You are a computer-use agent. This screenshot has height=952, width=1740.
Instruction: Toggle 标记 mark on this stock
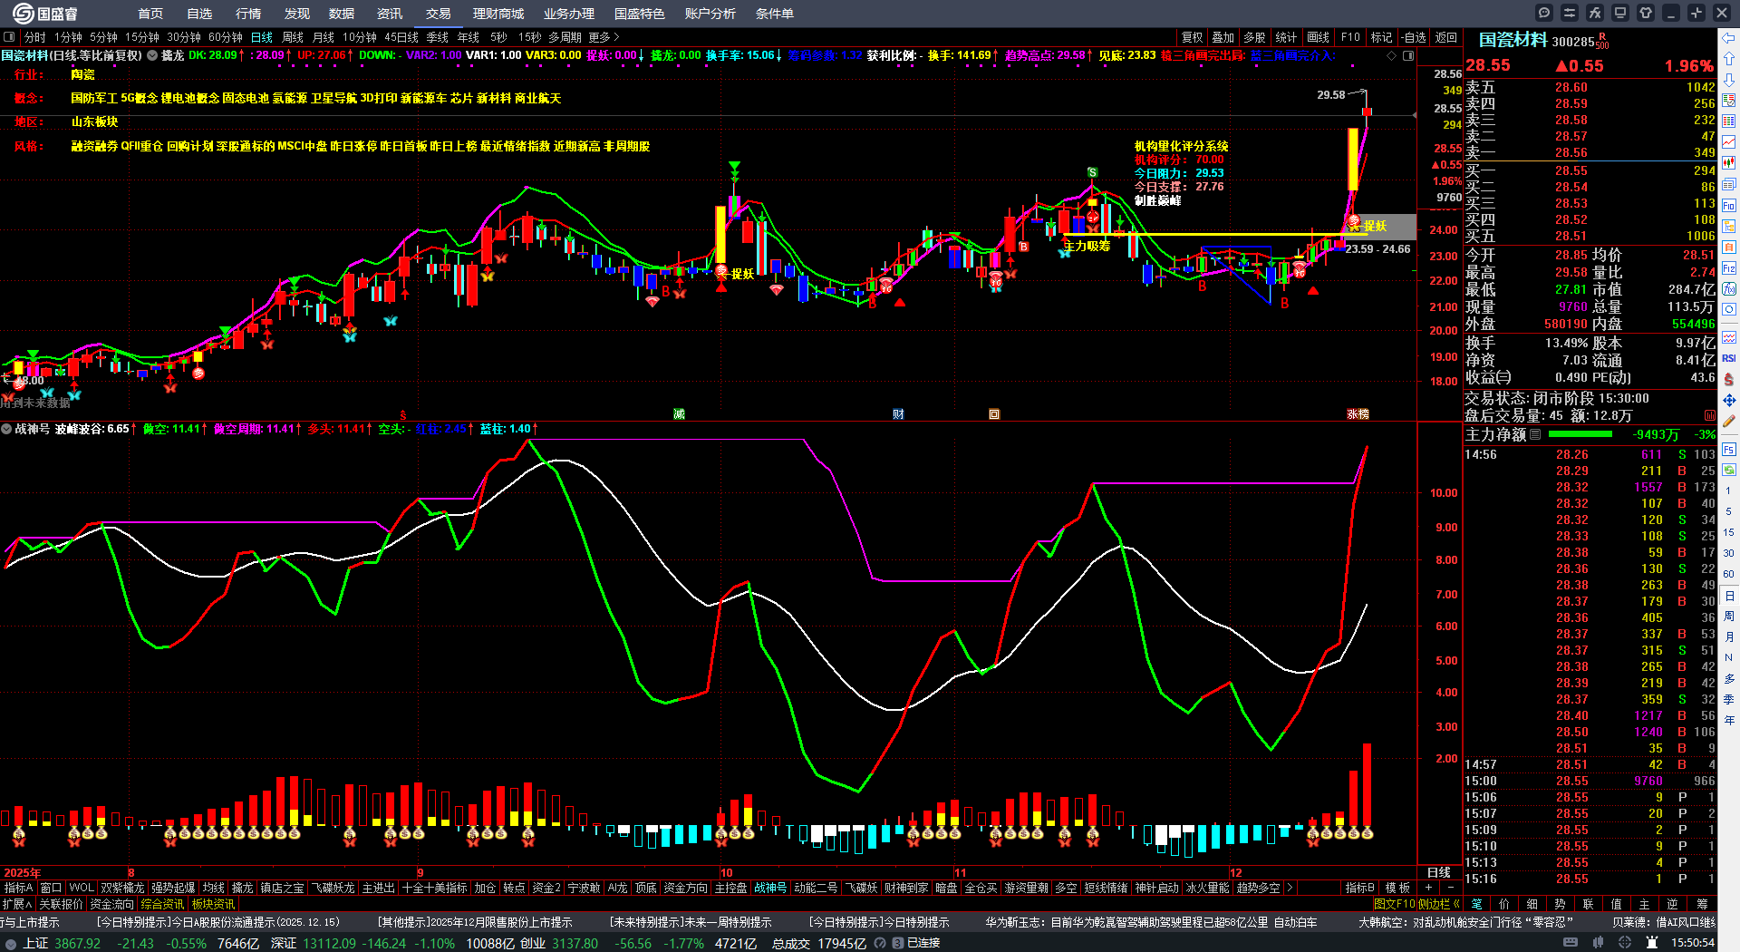point(1381,37)
